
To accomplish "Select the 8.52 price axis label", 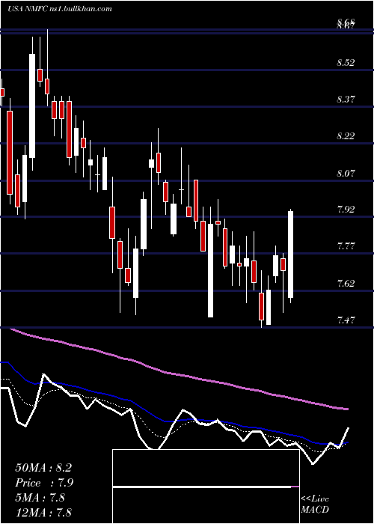I will click(346, 63).
